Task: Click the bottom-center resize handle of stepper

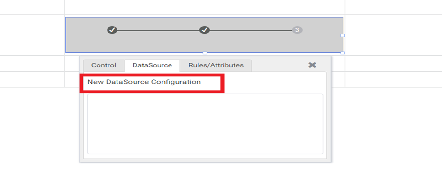Action: click(205, 53)
